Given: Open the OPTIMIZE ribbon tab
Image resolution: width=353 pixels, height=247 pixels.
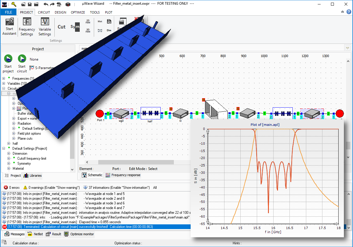Looking at the screenshot, I should [x=78, y=12].
